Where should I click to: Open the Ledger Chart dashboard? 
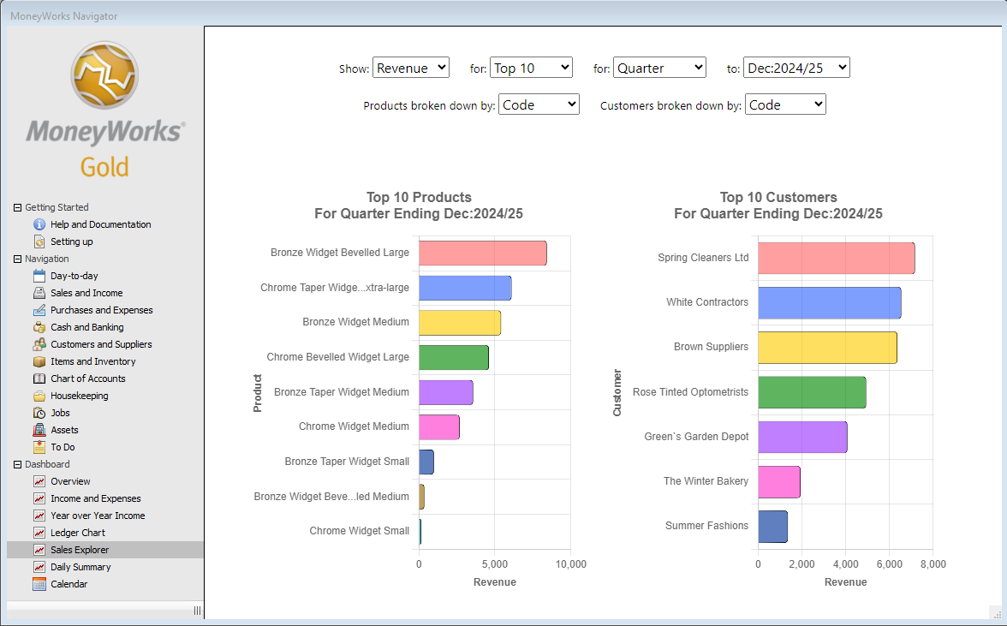pos(78,533)
